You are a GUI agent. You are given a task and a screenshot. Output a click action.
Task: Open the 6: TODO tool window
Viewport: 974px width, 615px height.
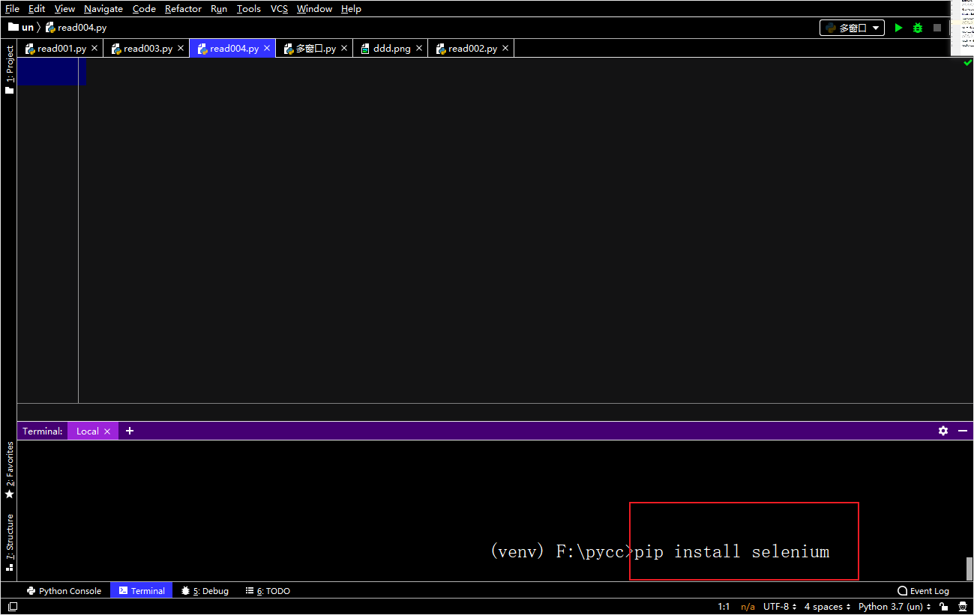pyautogui.click(x=268, y=591)
